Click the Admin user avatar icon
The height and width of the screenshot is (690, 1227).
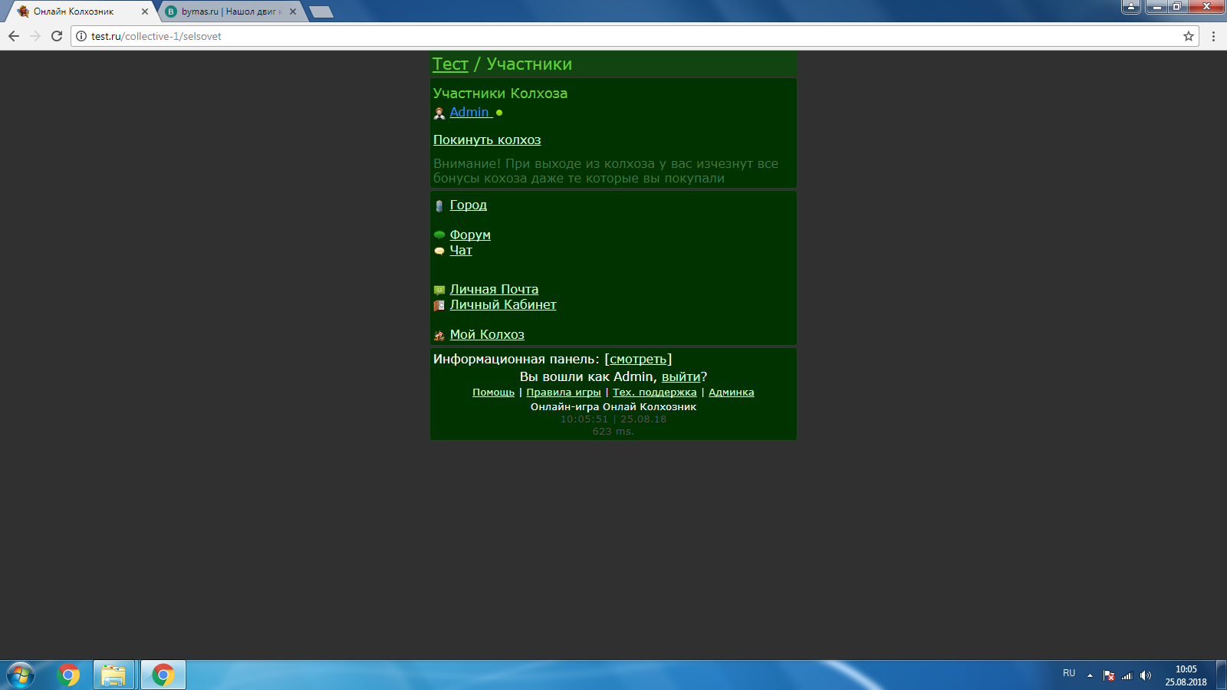(x=439, y=113)
